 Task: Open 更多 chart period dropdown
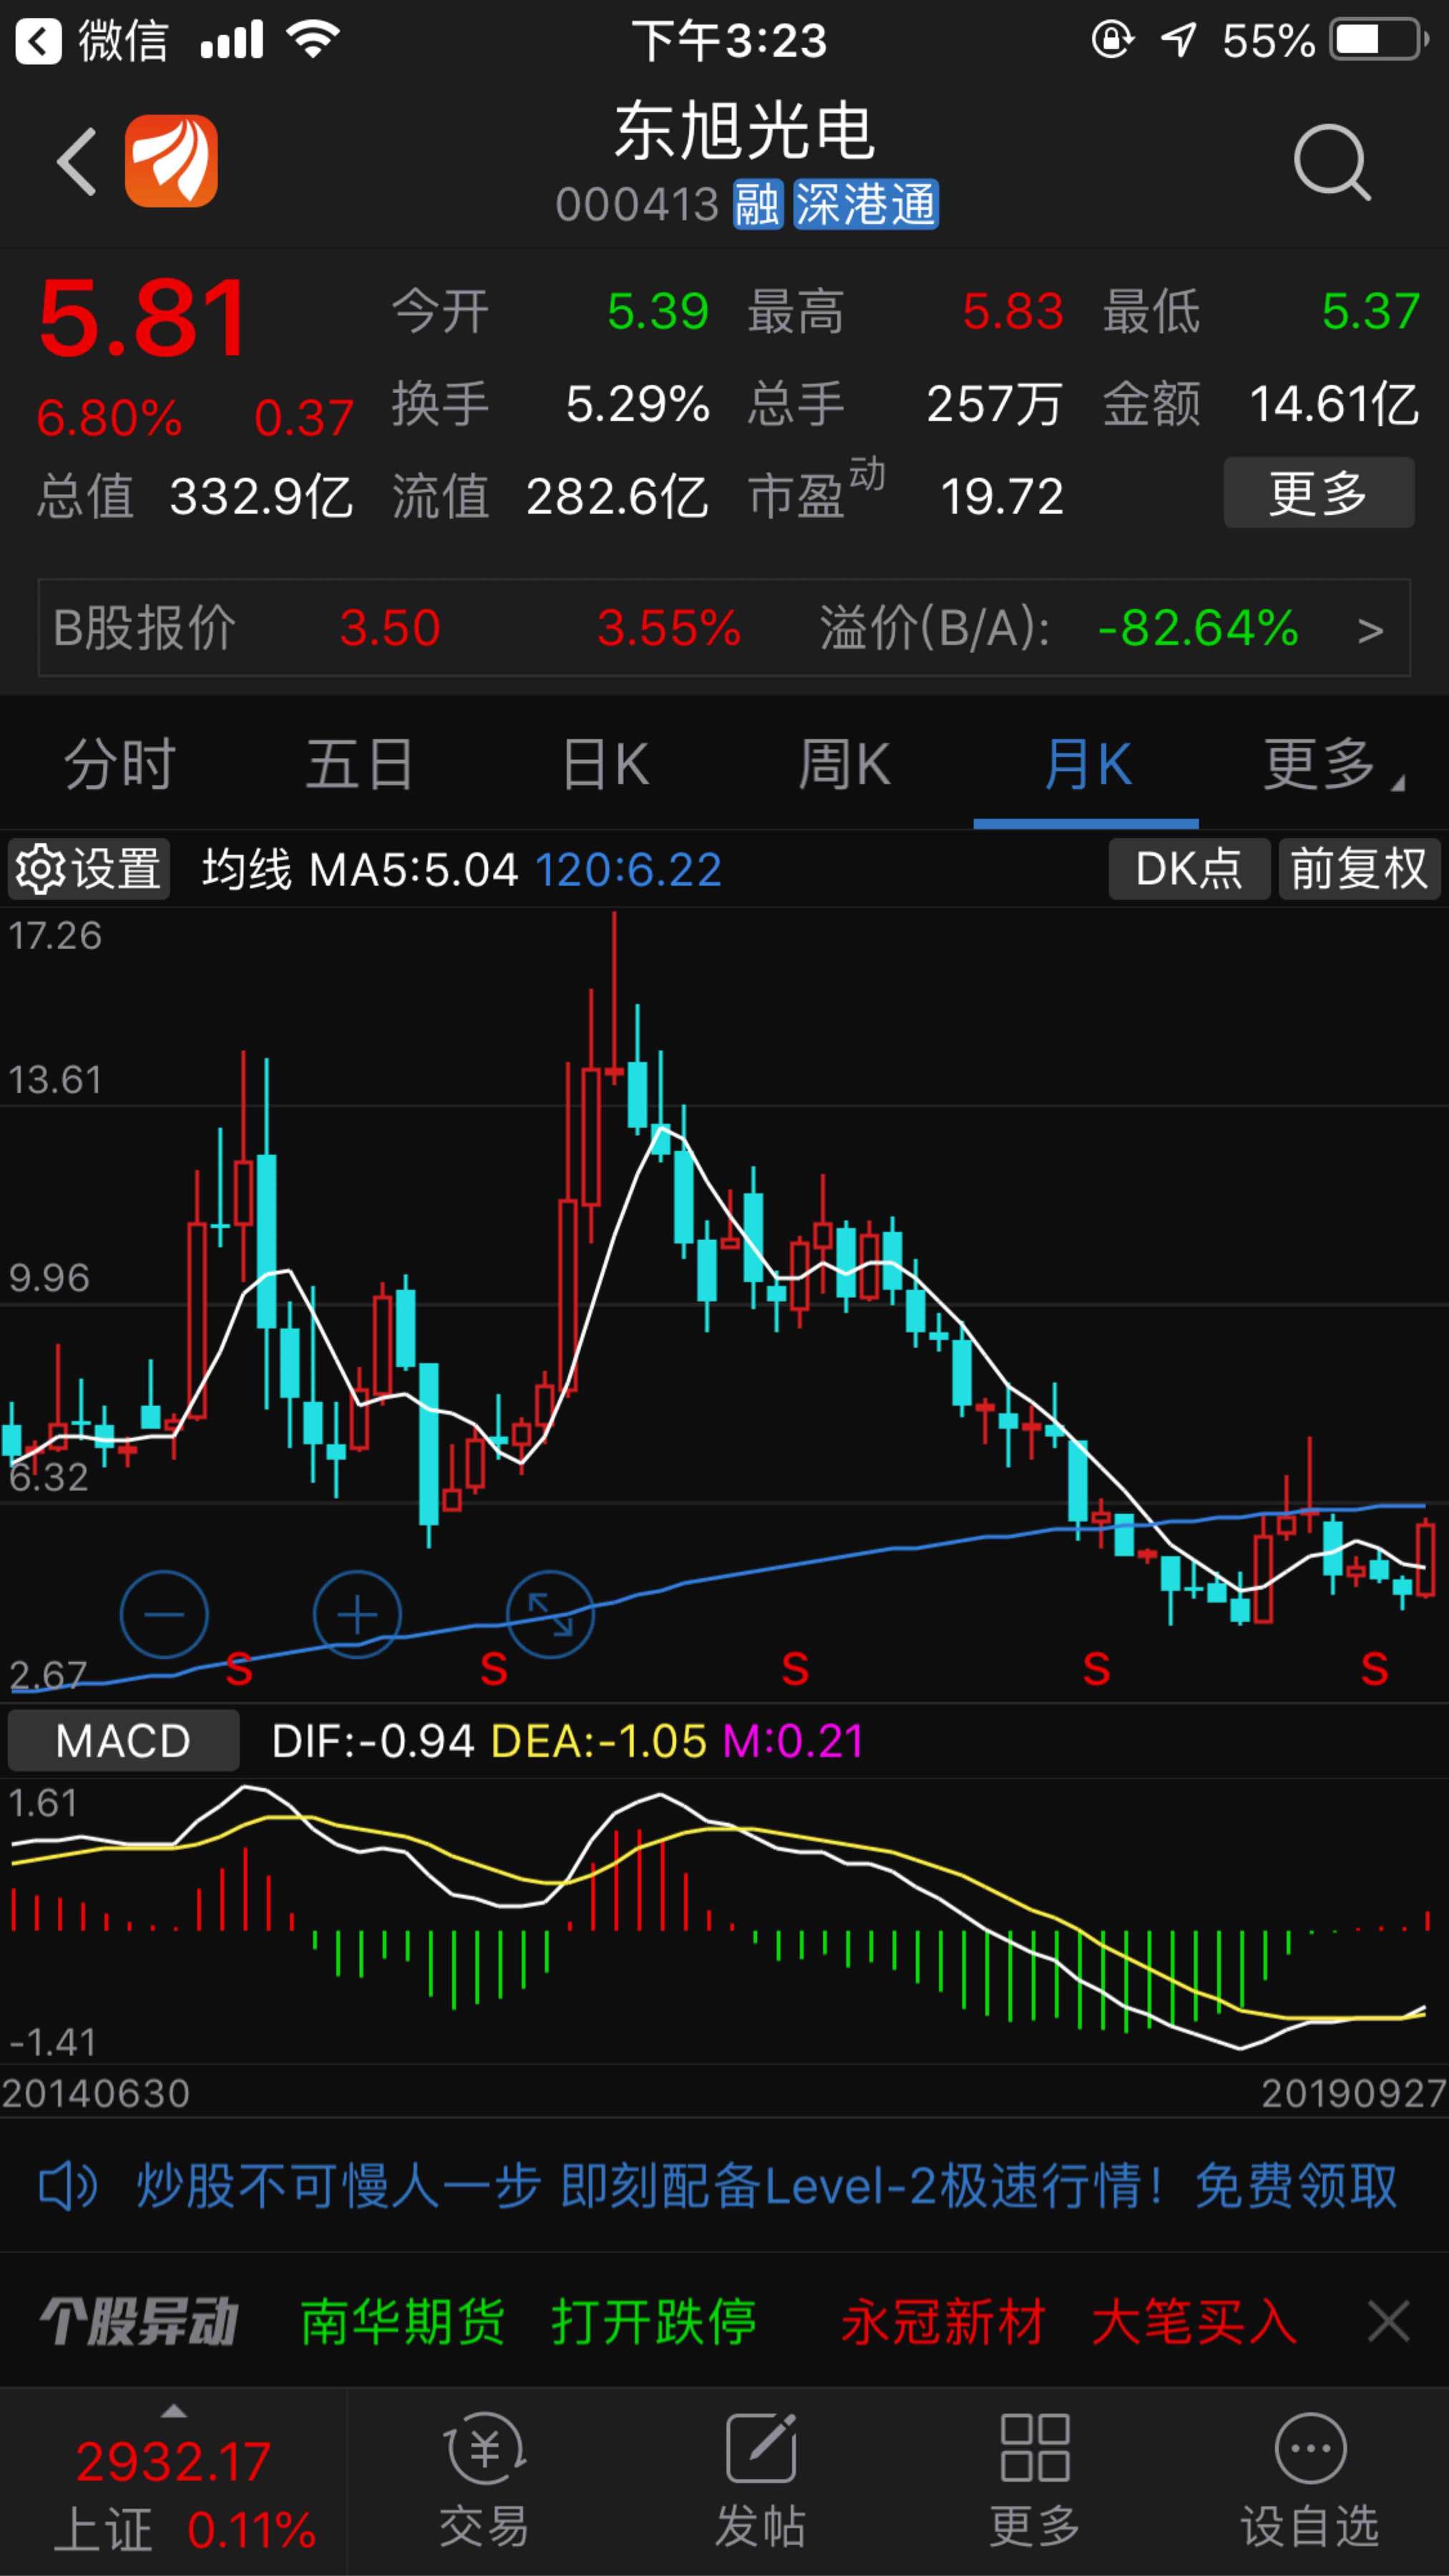pos(1333,765)
